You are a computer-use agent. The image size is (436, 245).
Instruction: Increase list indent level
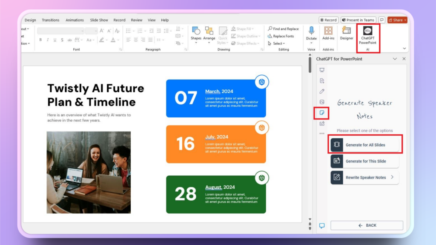pos(159,31)
